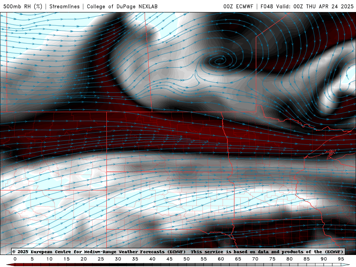Click the '50' value on the color scale
The image size is (356, 267).
[x=186, y=259]
